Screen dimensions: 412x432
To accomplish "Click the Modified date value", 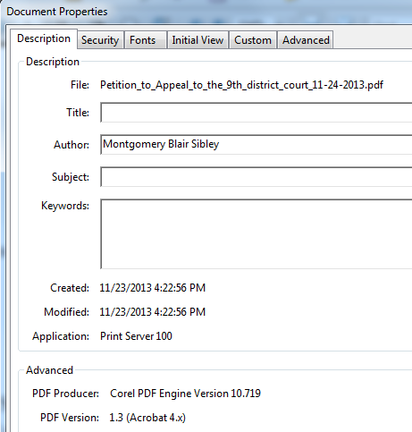I will pyautogui.click(x=153, y=312).
